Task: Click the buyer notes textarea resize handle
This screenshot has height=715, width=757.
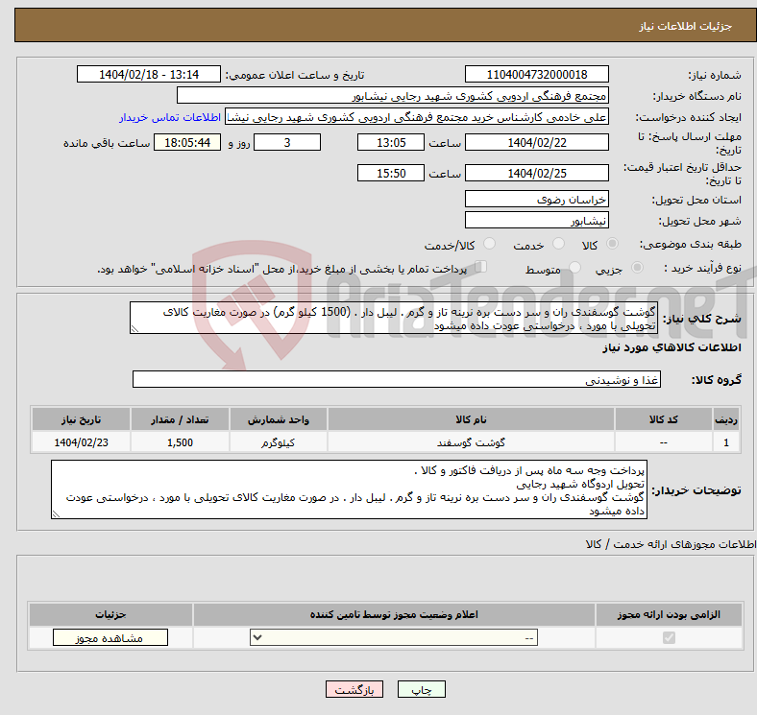Action: tap(56, 514)
